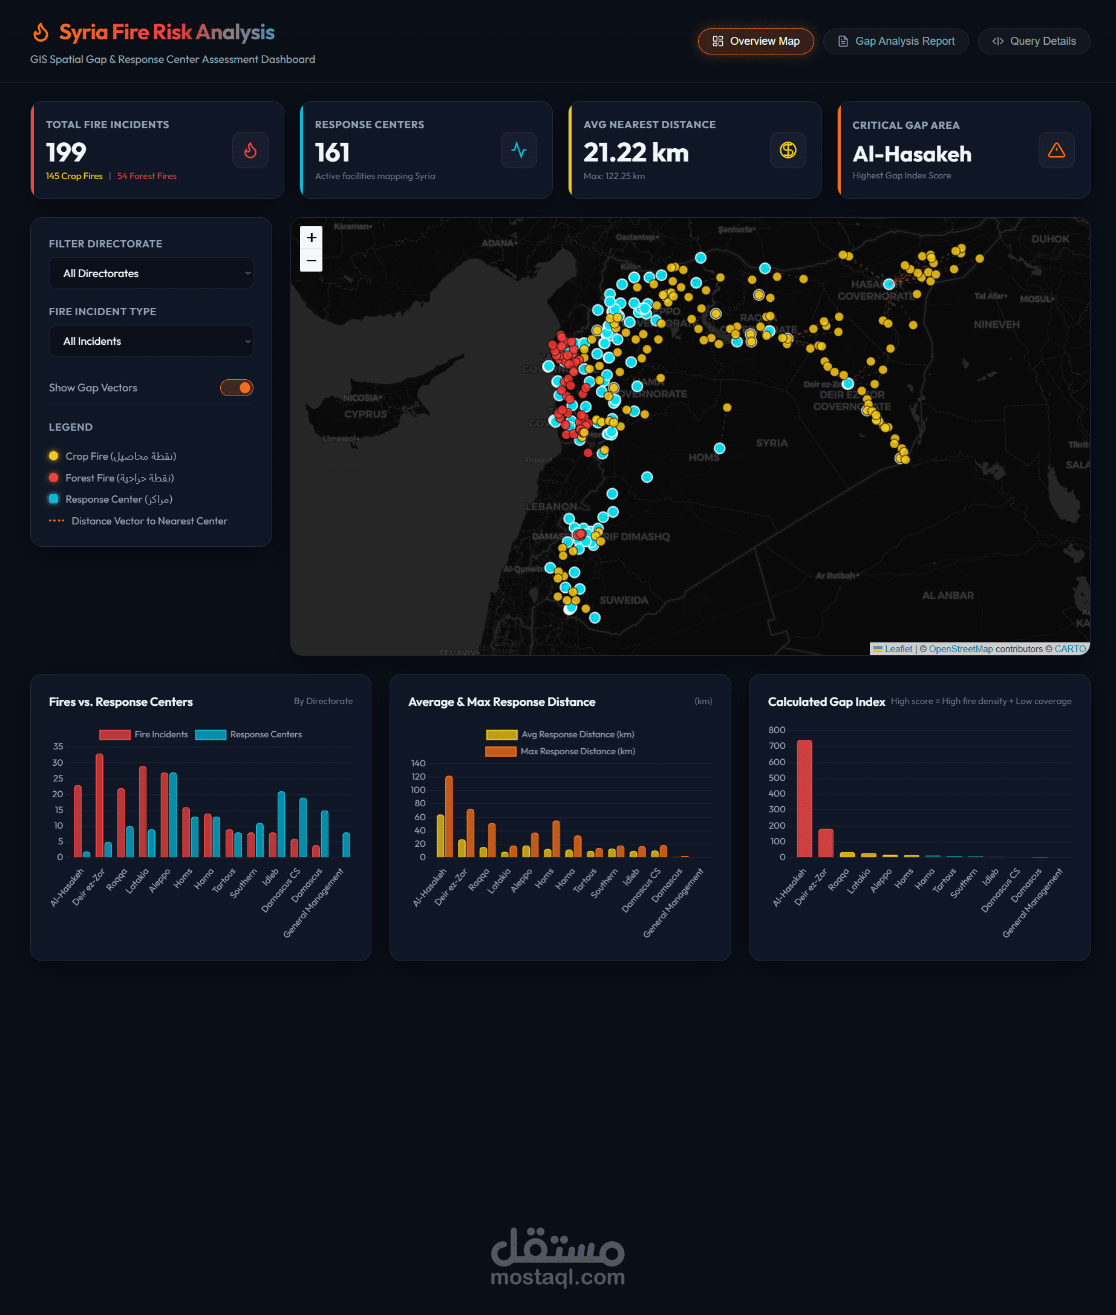Toggle the Show Gap Vectors switch
Screen dimensions: 1116x1315
[x=237, y=388]
